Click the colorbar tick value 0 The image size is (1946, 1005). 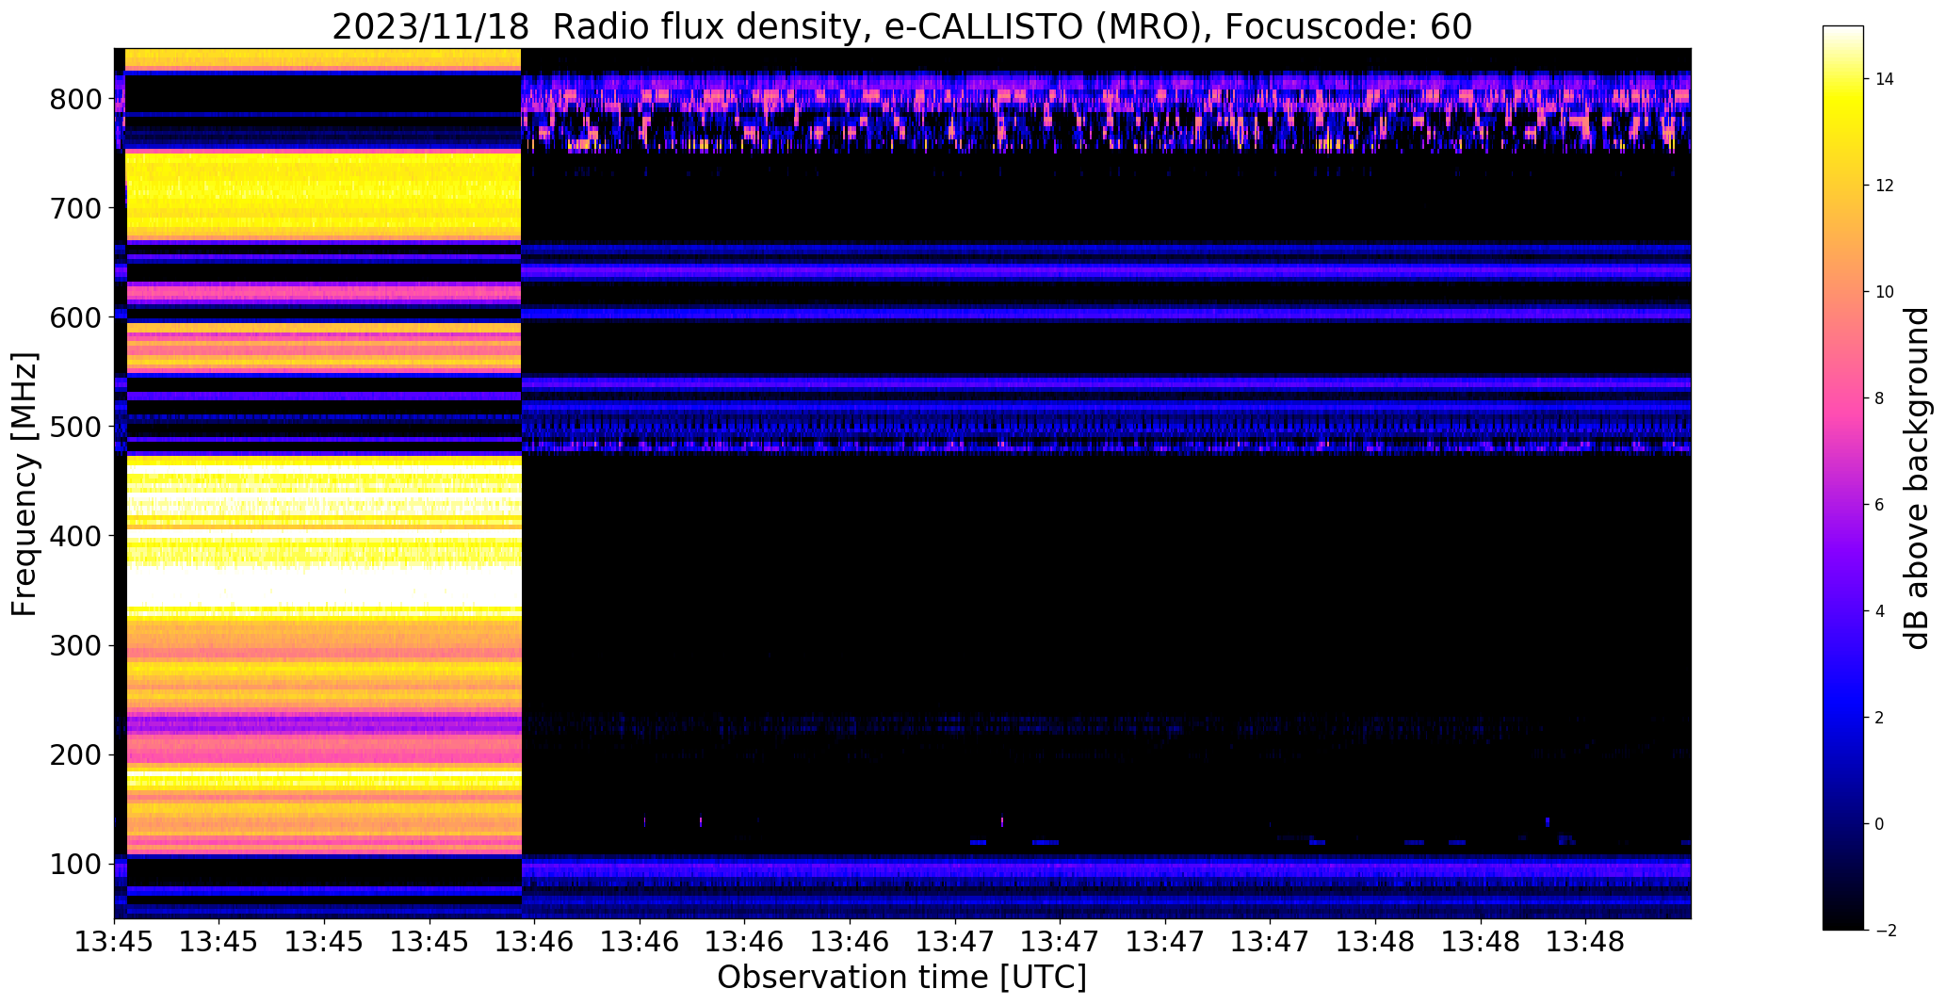click(x=1879, y=824)
